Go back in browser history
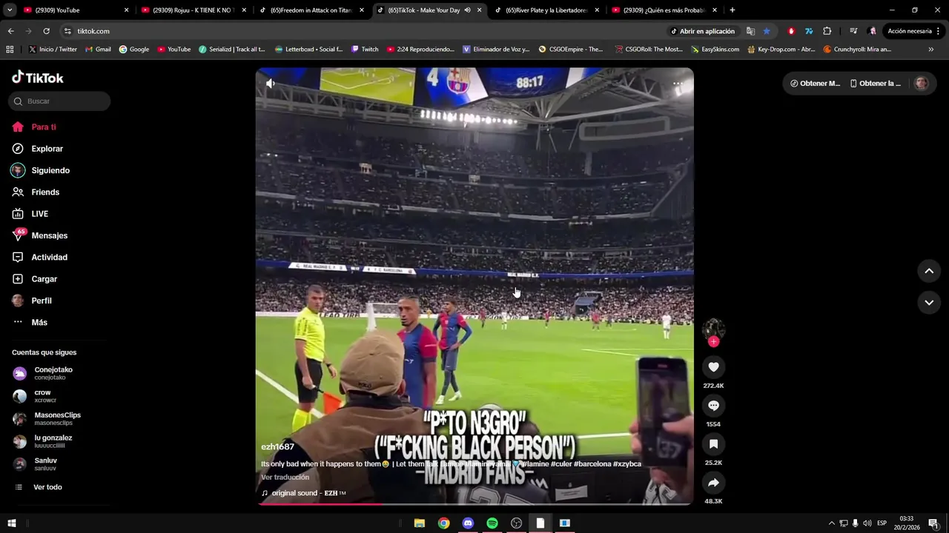Image resolution: width=949 pixels, height=533 pixels. [10, 31]
